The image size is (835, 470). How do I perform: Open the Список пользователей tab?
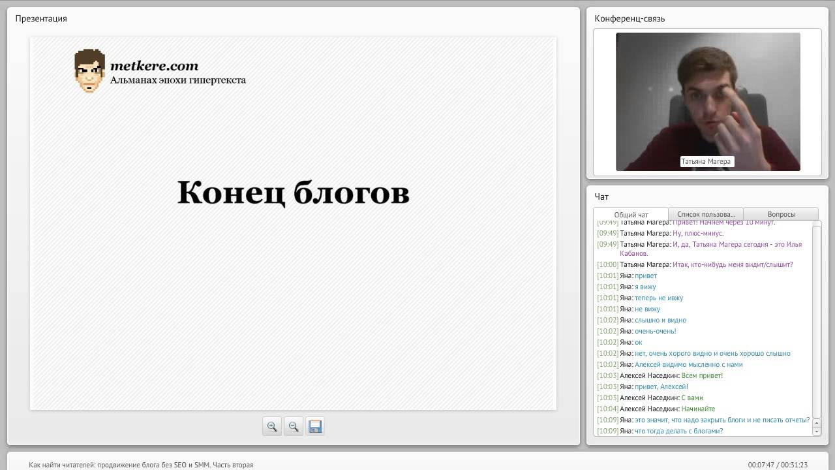(x=706, y=214)
